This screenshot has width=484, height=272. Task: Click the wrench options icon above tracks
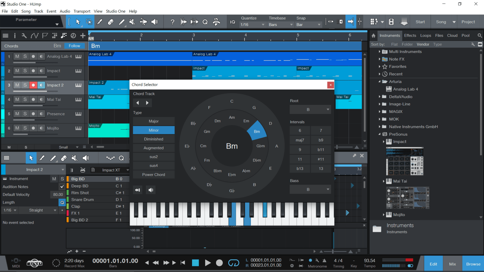click(x=24, y=36)
